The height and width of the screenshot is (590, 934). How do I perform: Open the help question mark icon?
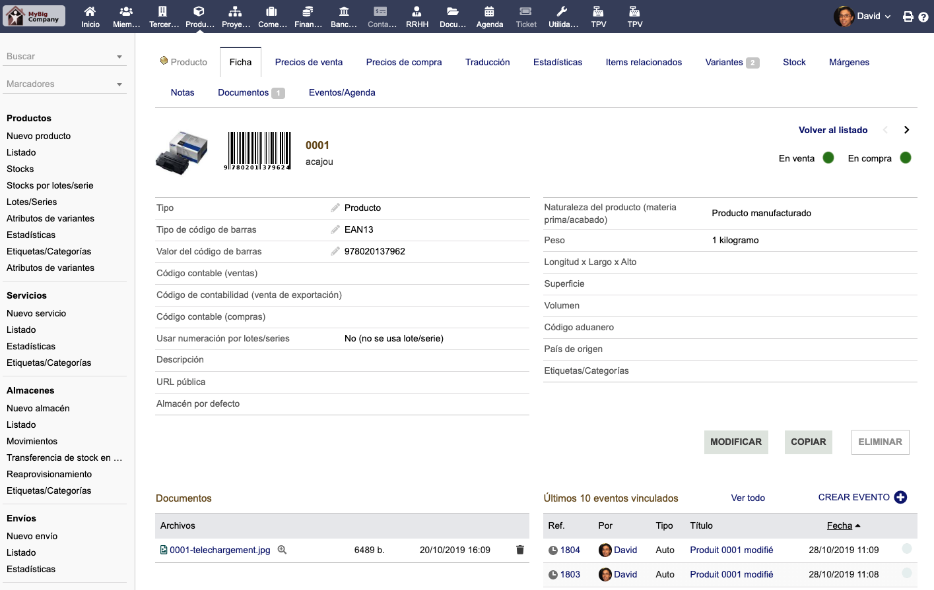pos(923,17)
